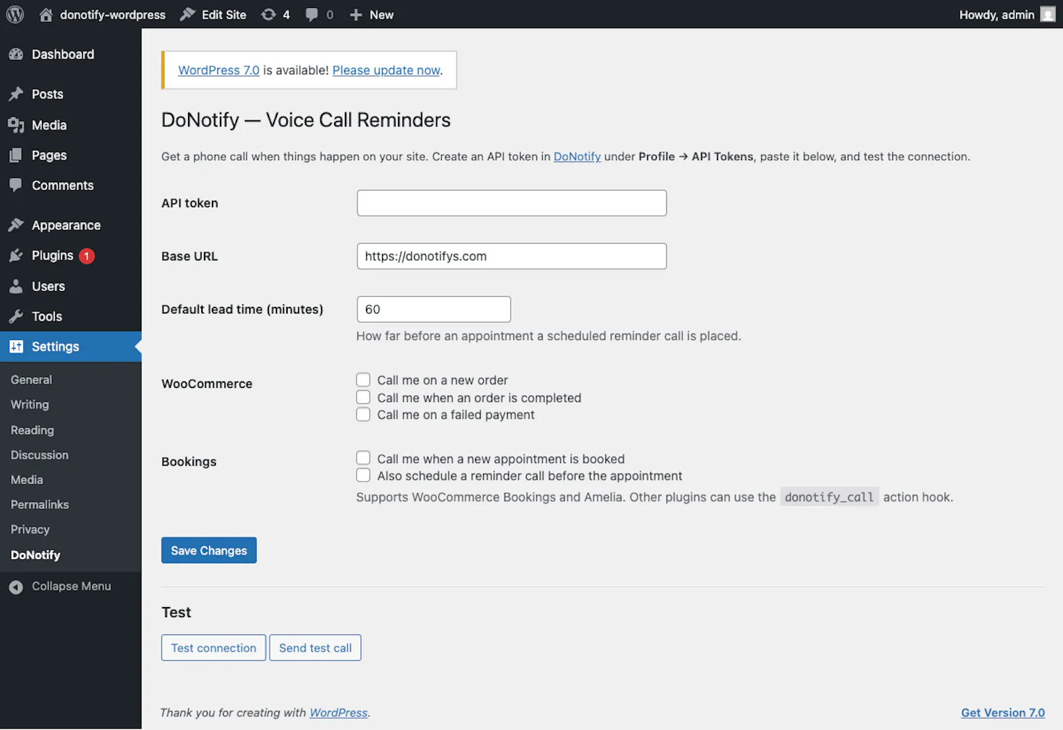Click the Edit Site brush icon
The width and height of the screenshot is (1063, 730).
pyautogui.click(x=188, y=14)
